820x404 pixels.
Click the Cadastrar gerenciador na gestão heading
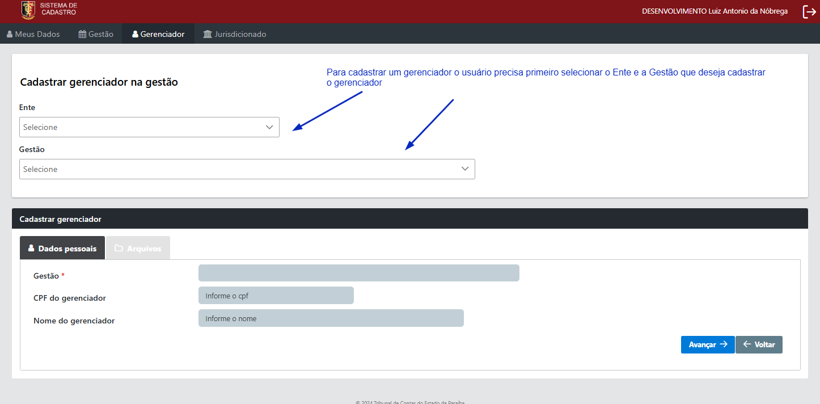click(x=99, y=82)
